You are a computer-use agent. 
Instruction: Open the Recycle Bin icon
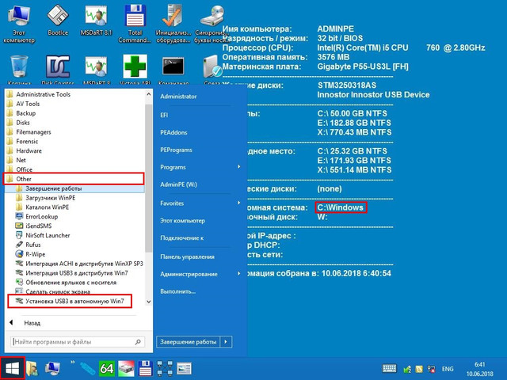(x=19, y=70)
